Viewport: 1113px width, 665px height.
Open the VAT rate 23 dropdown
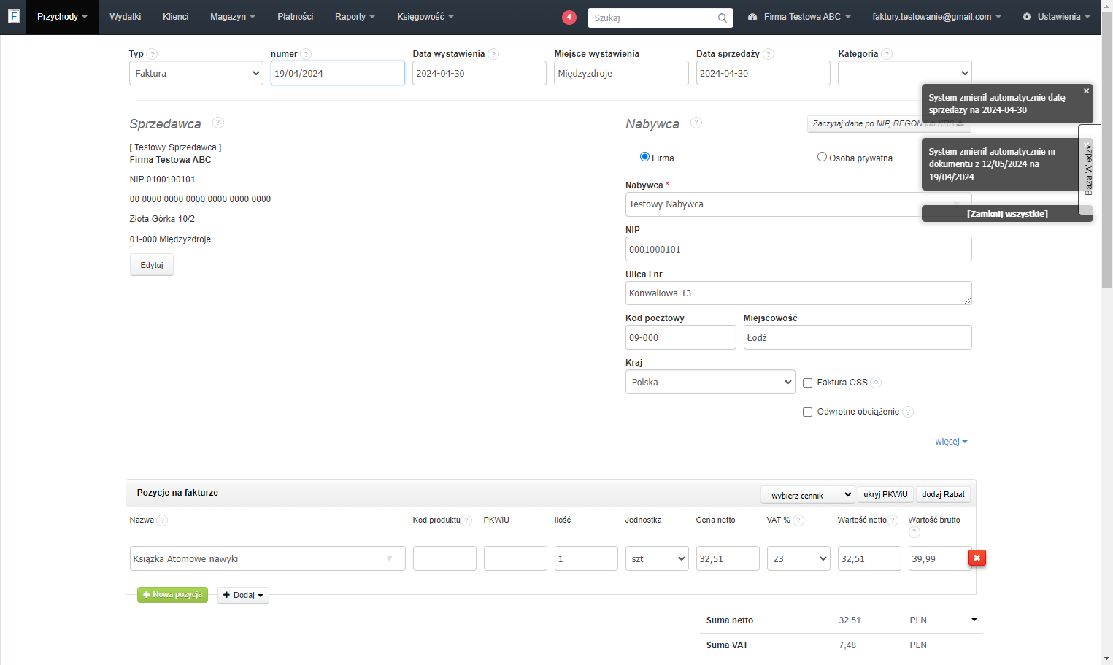(798, 558)
